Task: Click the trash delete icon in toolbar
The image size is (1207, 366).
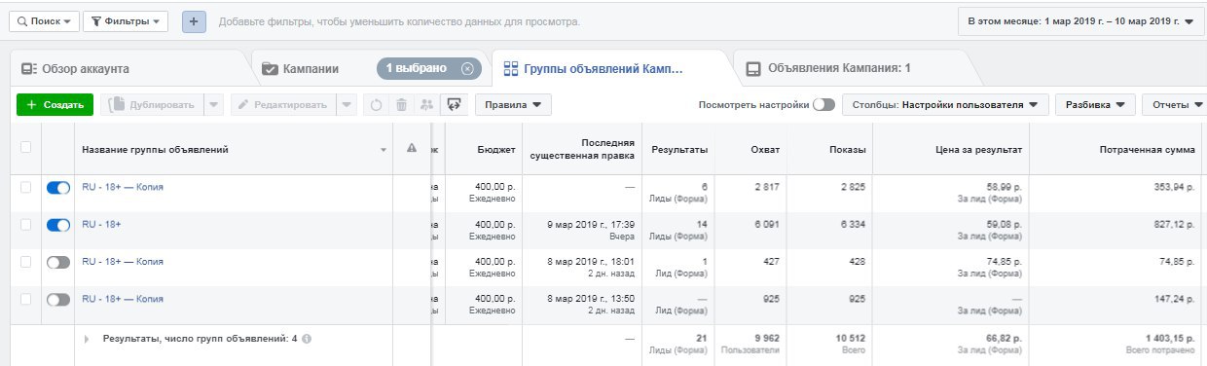Action: (401, 104)
